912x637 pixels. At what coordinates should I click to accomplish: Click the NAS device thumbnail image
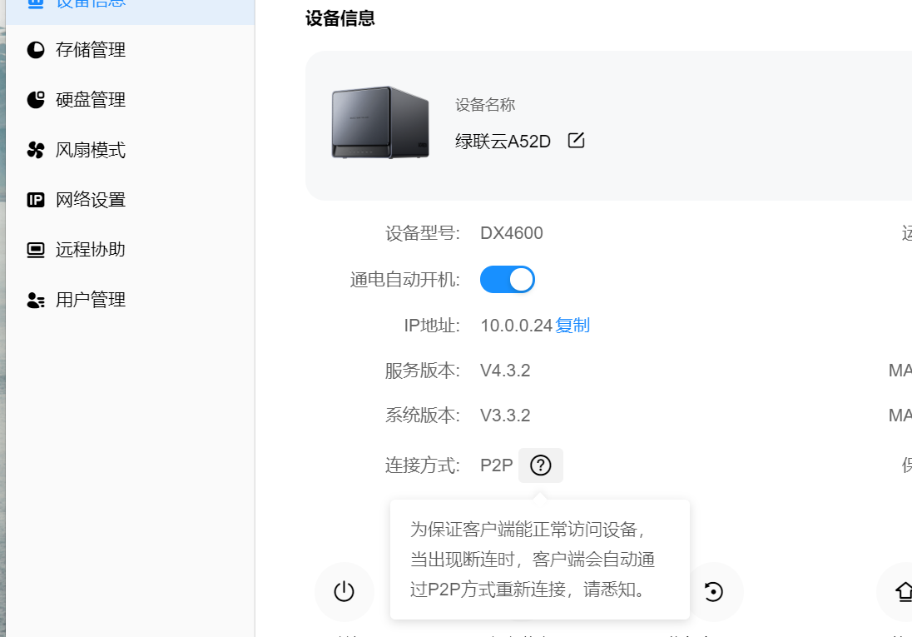(x=380, y=122)
